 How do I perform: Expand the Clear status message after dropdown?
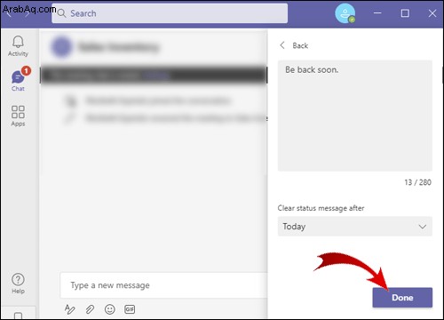[x=355, y=227]
